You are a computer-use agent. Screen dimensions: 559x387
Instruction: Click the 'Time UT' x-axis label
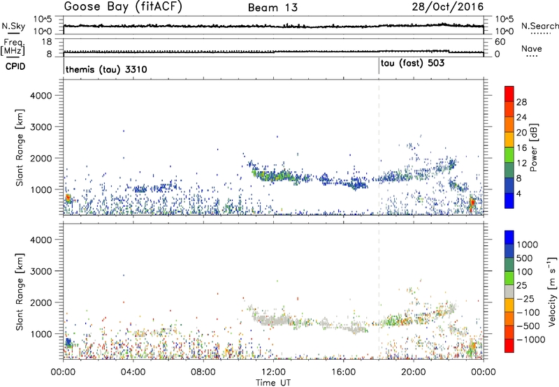click(x=273, y=383)
